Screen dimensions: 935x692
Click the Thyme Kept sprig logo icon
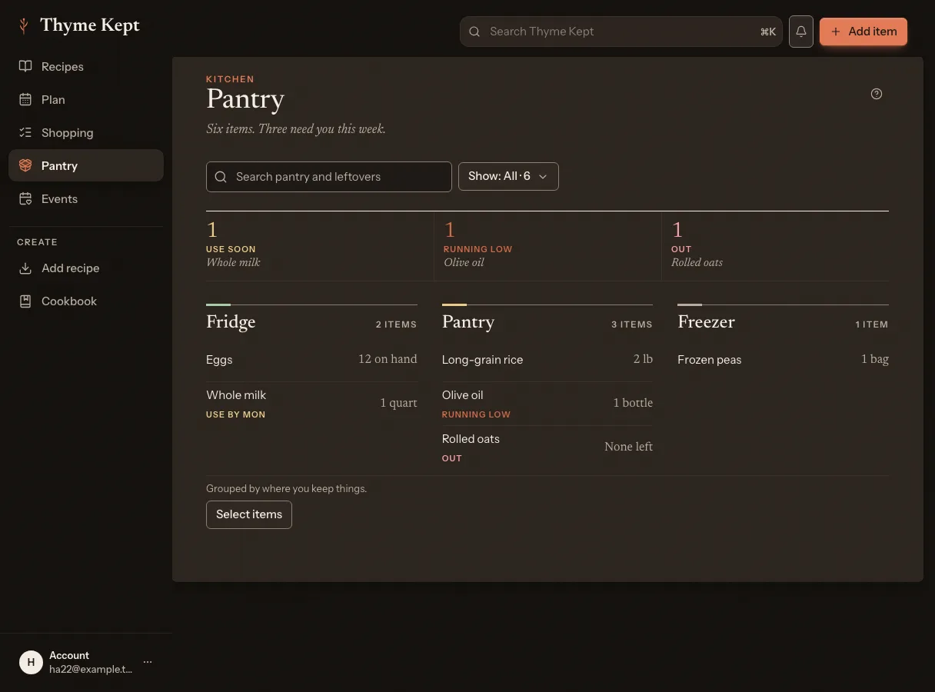click(24, 25)
